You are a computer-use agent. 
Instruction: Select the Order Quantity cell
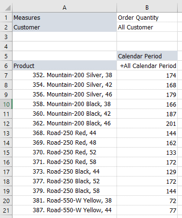[147, 17]
